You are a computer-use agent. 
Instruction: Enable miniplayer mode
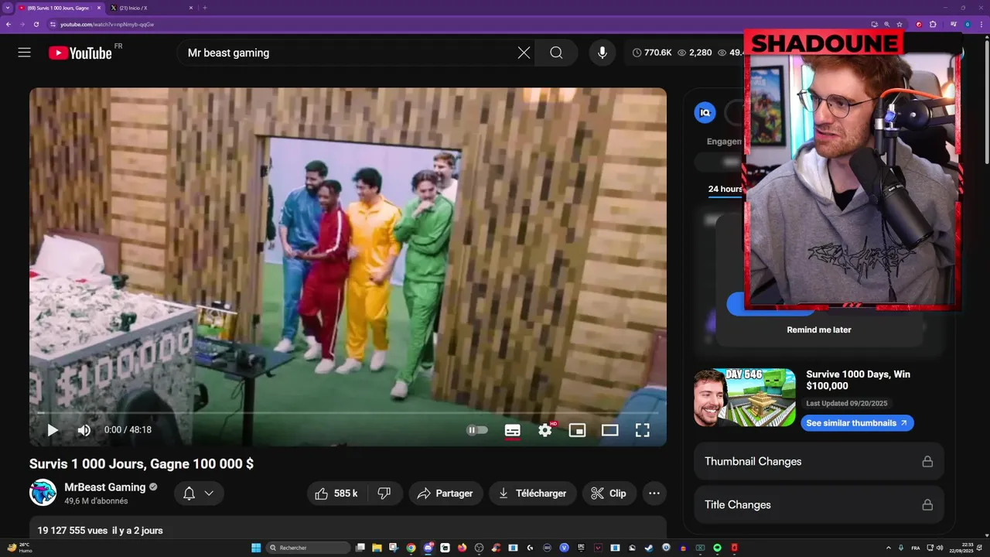tap(577, 430)
